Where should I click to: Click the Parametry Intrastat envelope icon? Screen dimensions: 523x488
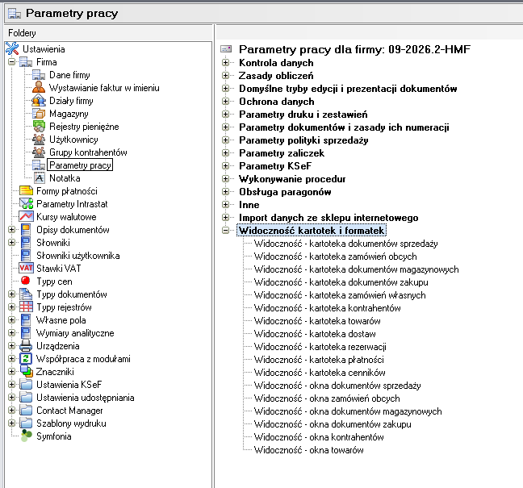(25, 204)
